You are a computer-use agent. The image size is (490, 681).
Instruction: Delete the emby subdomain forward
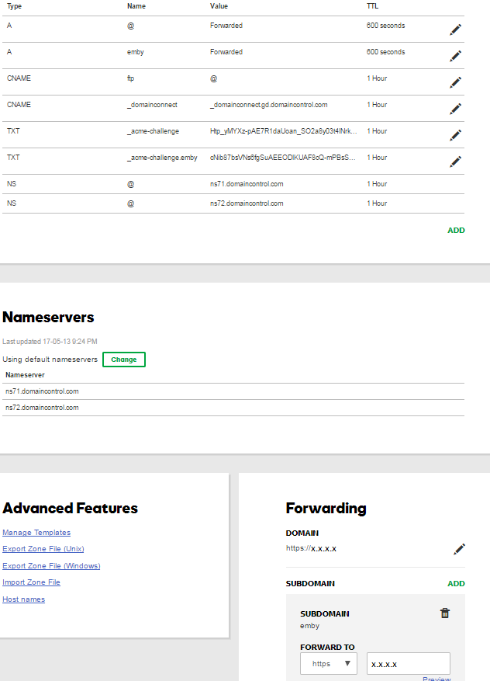445,613
